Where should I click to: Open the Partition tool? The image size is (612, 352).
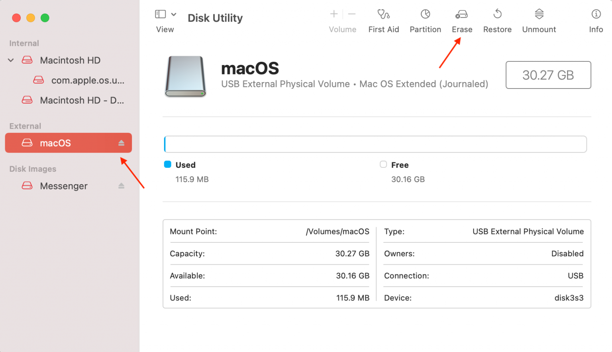425,20
